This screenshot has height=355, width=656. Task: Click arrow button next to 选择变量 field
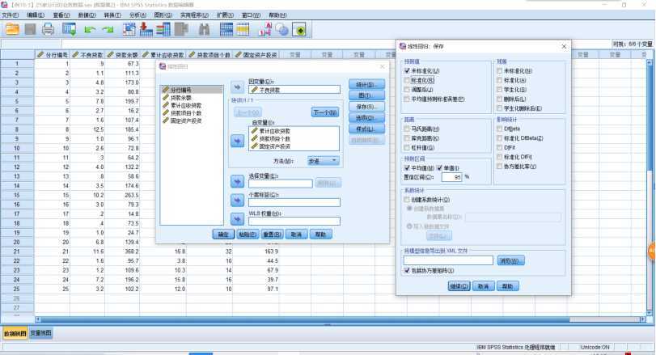pyautogui.click(x=237, y=181)
